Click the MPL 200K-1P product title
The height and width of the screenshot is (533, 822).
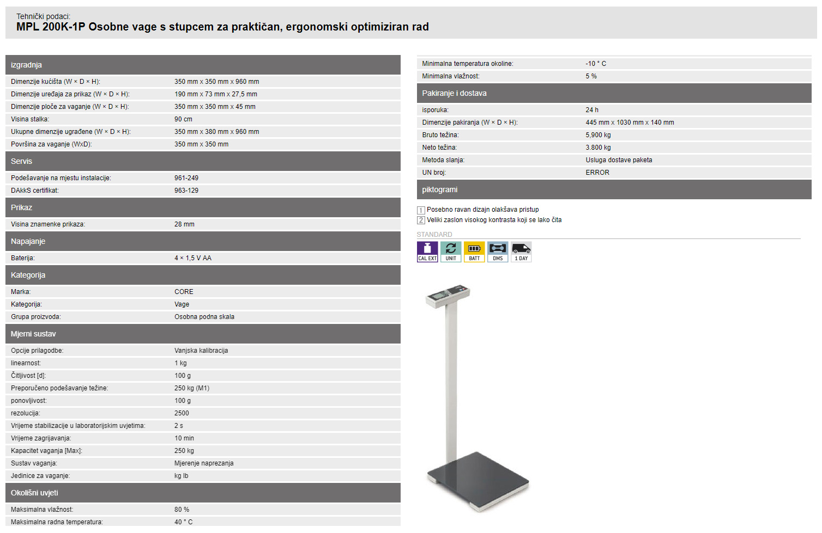click(222, 27)
